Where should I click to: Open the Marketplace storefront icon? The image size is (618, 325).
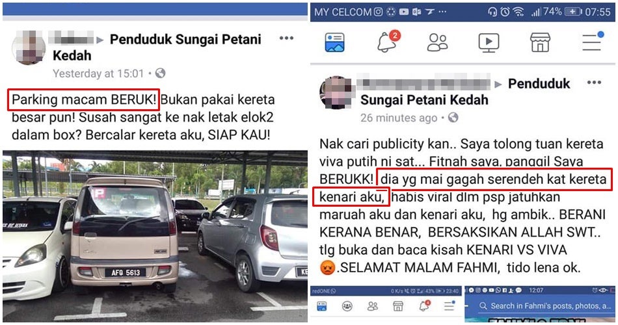540,42
